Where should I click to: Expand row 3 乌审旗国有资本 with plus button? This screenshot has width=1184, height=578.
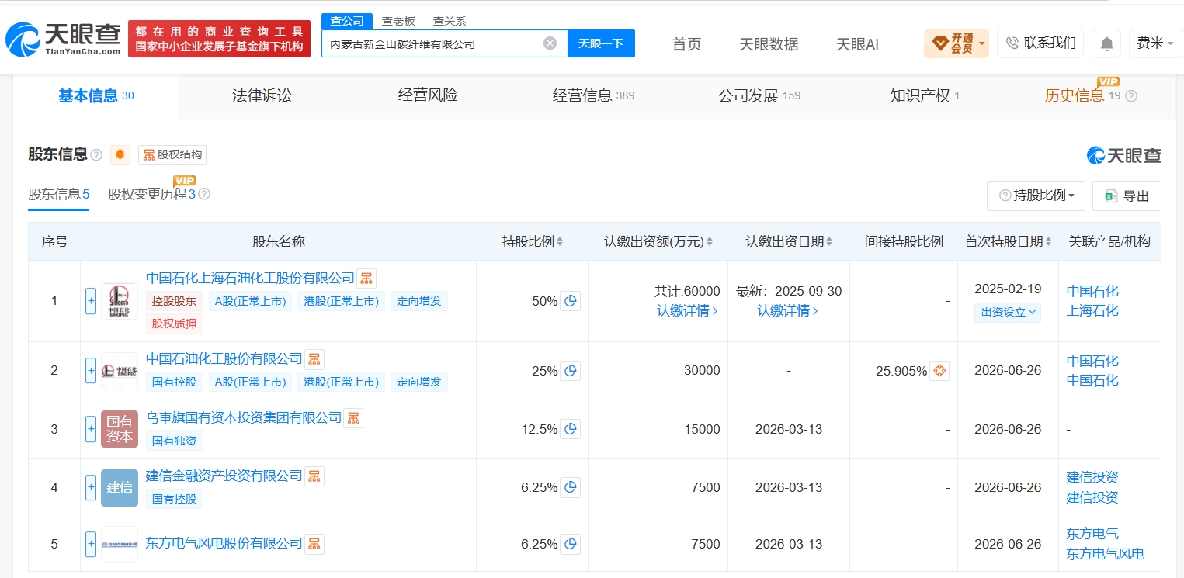pos(91,429)
